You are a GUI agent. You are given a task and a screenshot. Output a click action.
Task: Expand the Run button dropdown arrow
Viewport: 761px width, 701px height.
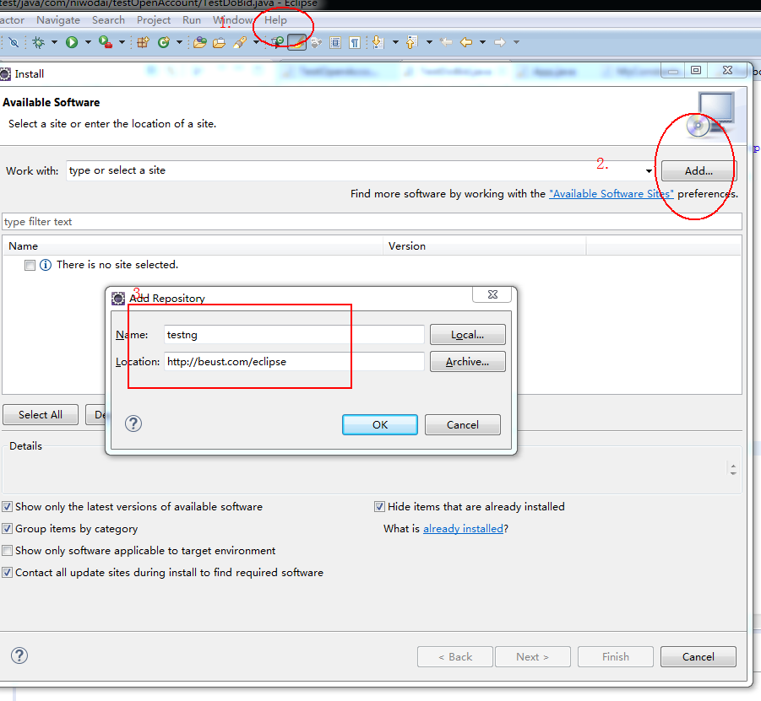coord(88,43)
